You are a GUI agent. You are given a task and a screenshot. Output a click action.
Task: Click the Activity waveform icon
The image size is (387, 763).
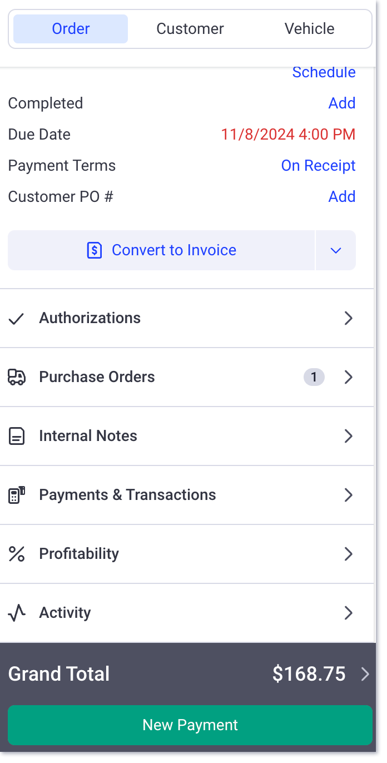[17, 613]
